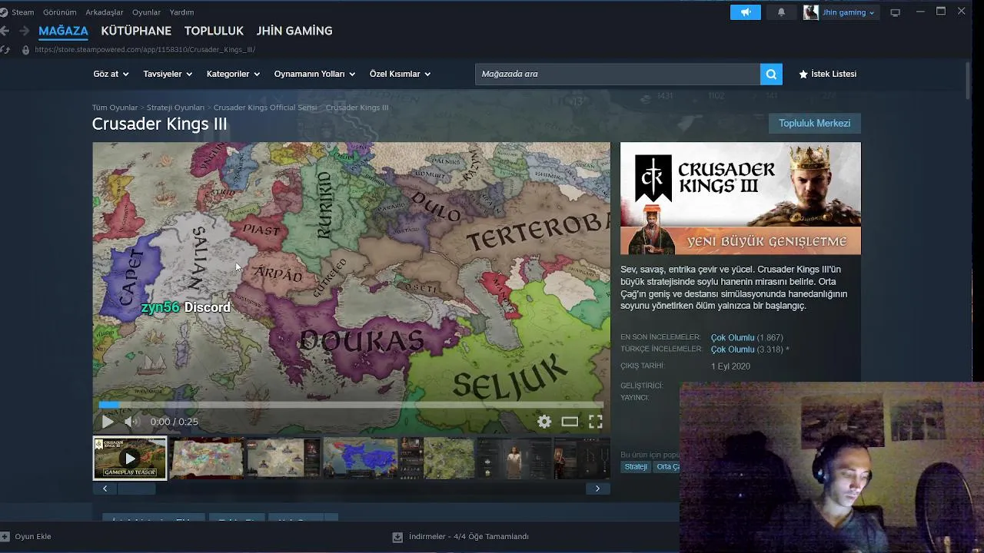This screenshot has width=984, height=553.
Task: Follow the Strateji Oyunları breadcrumb
Action: coord(175,108)
